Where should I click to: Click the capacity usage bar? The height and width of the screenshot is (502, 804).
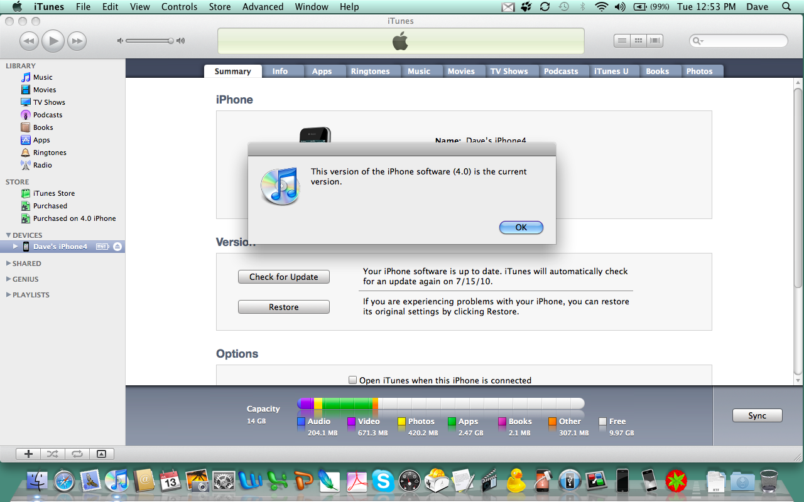441,403
